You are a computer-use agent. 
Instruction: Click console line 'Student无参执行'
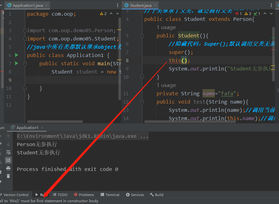[x=38, y=153]
